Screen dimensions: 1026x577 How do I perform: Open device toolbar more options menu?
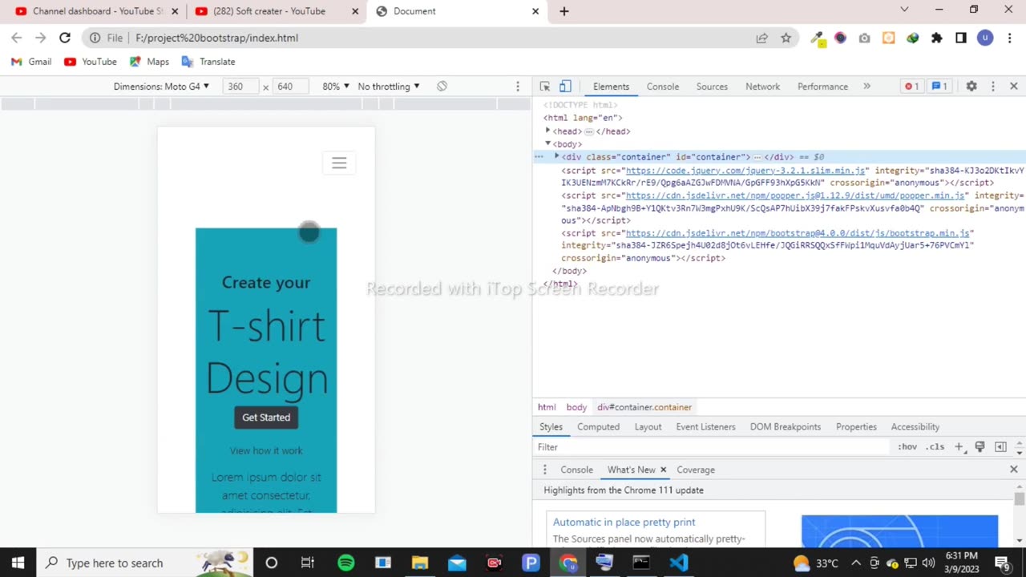(518, 87)
